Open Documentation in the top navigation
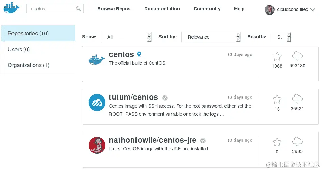The height and width of the screenshot is (170, 322). [x=162, y=9]
